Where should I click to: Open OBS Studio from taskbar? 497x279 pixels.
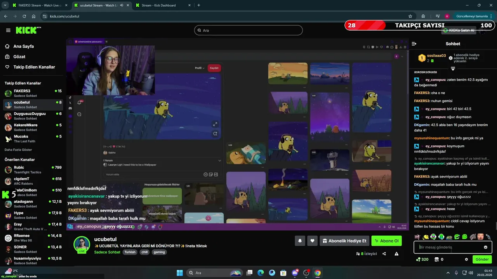point(306,273)
